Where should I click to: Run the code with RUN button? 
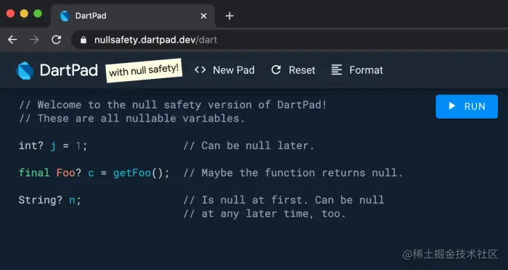467,106
